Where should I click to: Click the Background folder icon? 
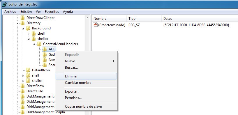pos(28,28)
